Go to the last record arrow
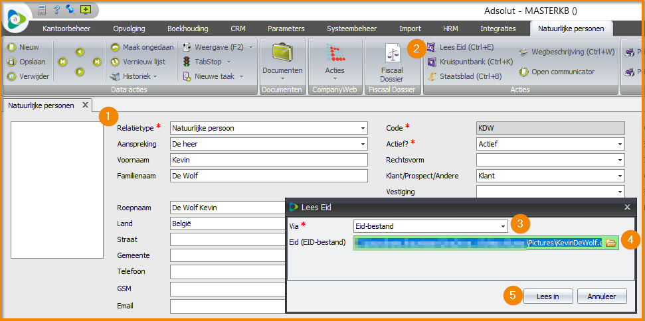This screenshot has width=645, height=321. (x=97, y=62)
